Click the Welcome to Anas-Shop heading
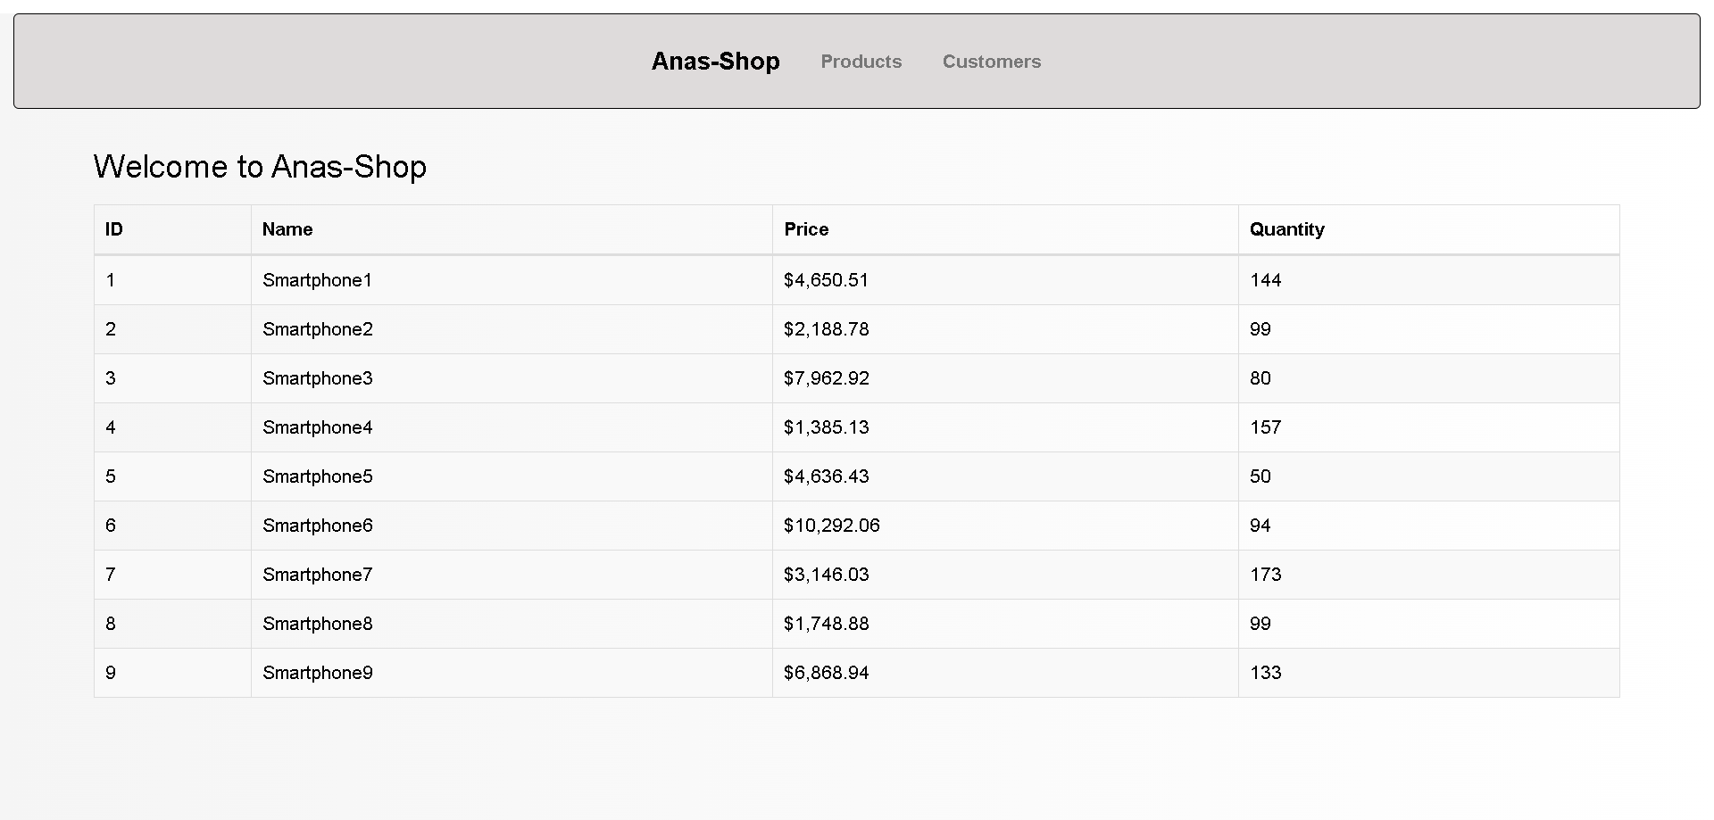1714x820 pixels. click(260, 167)
